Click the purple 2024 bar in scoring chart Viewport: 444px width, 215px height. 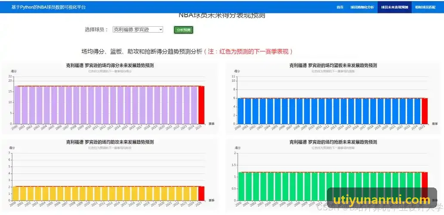(194, 105)
